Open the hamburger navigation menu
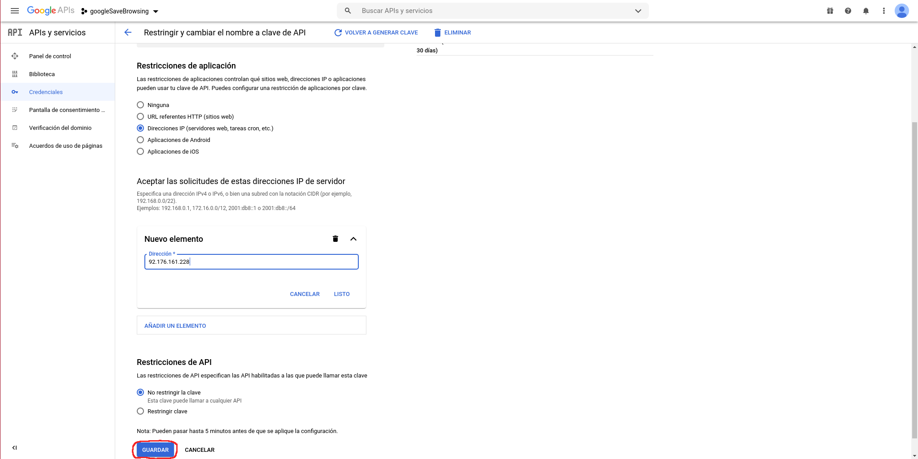 (x=15, y=11)
